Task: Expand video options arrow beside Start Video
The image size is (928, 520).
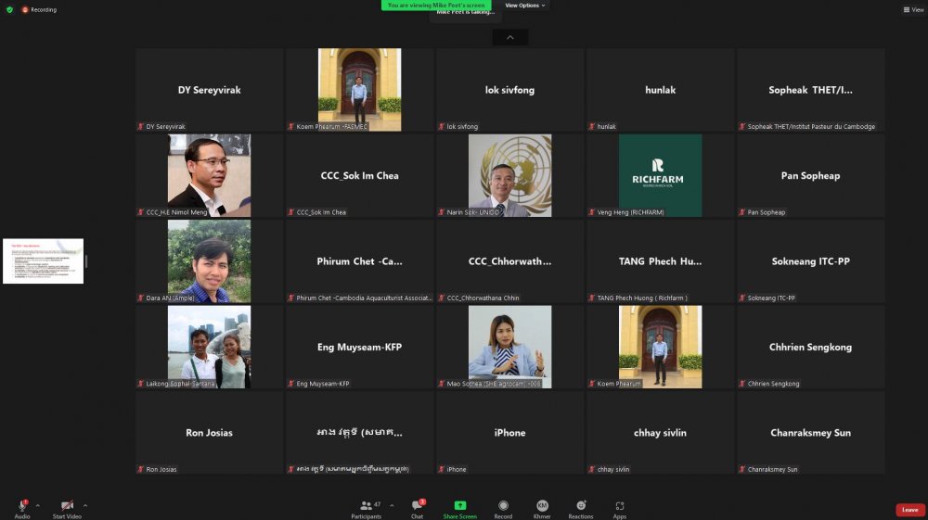Action: point(86,505)
